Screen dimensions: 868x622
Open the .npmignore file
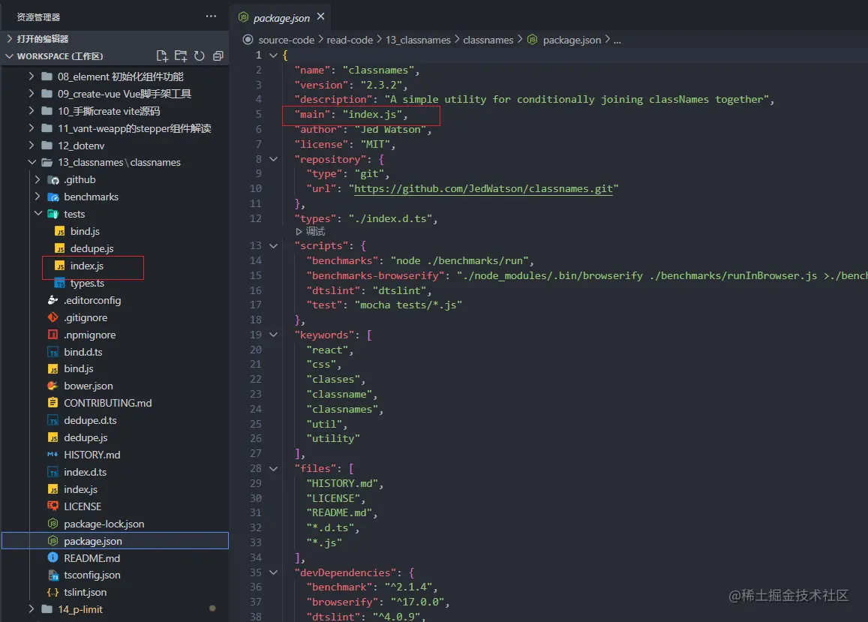coord(90,335)
